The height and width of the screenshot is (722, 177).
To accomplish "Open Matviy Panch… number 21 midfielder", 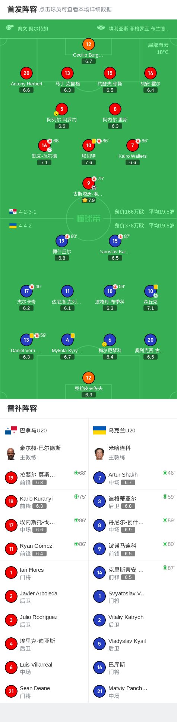I will [133, 691].
